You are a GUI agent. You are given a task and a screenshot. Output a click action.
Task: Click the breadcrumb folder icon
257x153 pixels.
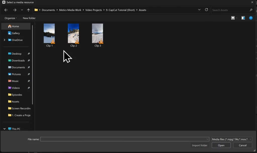point(36,10)
